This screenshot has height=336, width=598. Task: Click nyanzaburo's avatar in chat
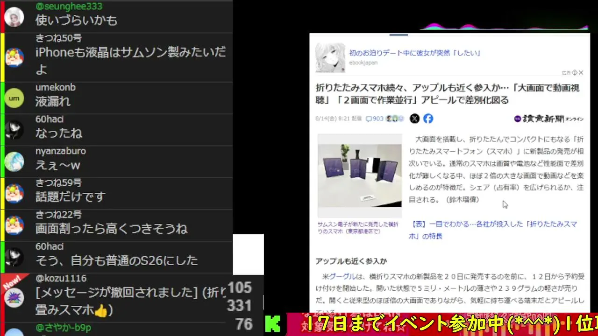click(14, 161)
